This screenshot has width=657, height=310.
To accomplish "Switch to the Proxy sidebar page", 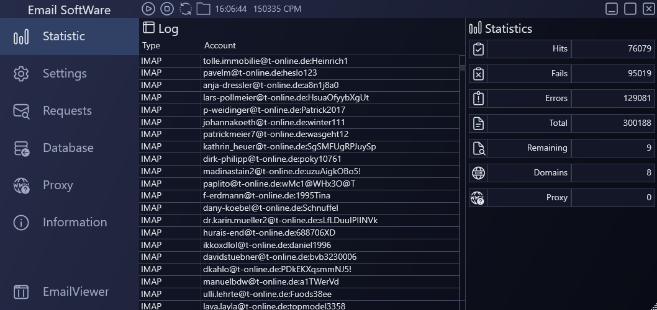I will coord(57,185).
